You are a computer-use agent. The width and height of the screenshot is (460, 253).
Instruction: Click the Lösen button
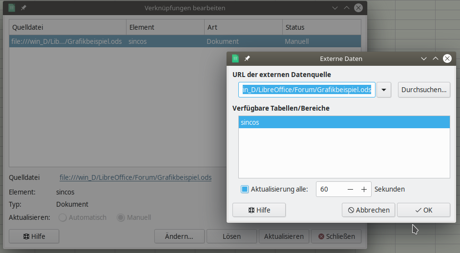pos(232,236)
